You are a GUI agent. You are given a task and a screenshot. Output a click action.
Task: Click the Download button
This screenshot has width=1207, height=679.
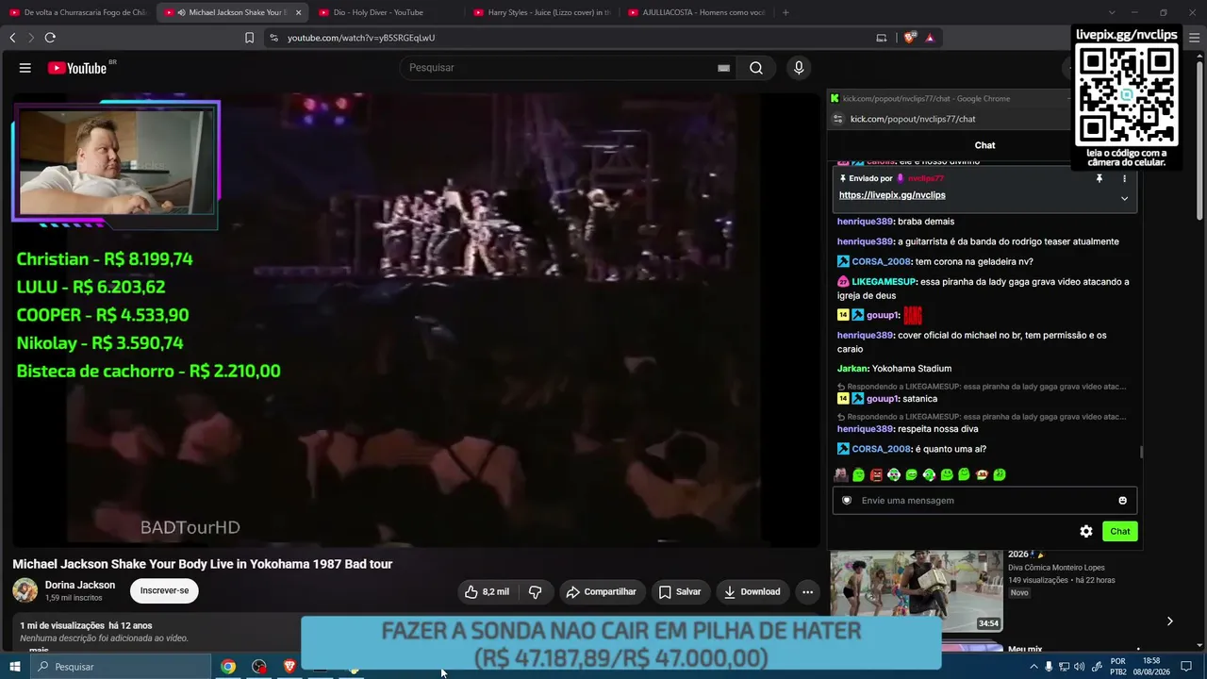point(752,592)
